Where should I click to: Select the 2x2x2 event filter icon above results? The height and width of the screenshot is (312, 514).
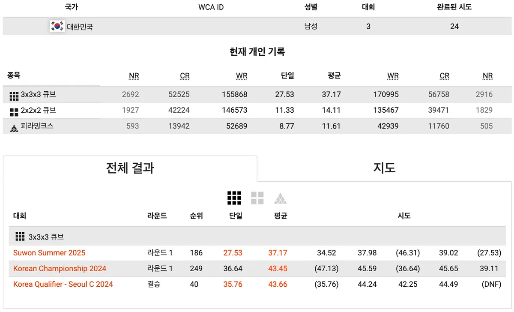pyautogui.click(x=257, y=198)
